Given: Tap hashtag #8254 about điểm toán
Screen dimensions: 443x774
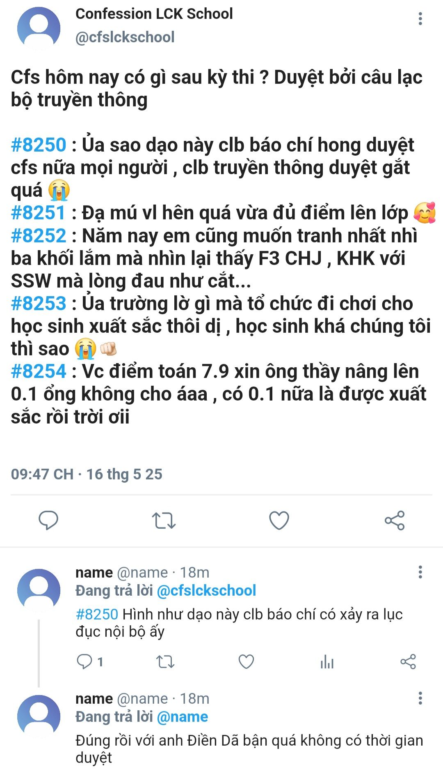Looking at the screenshot, I should (39, 371).
